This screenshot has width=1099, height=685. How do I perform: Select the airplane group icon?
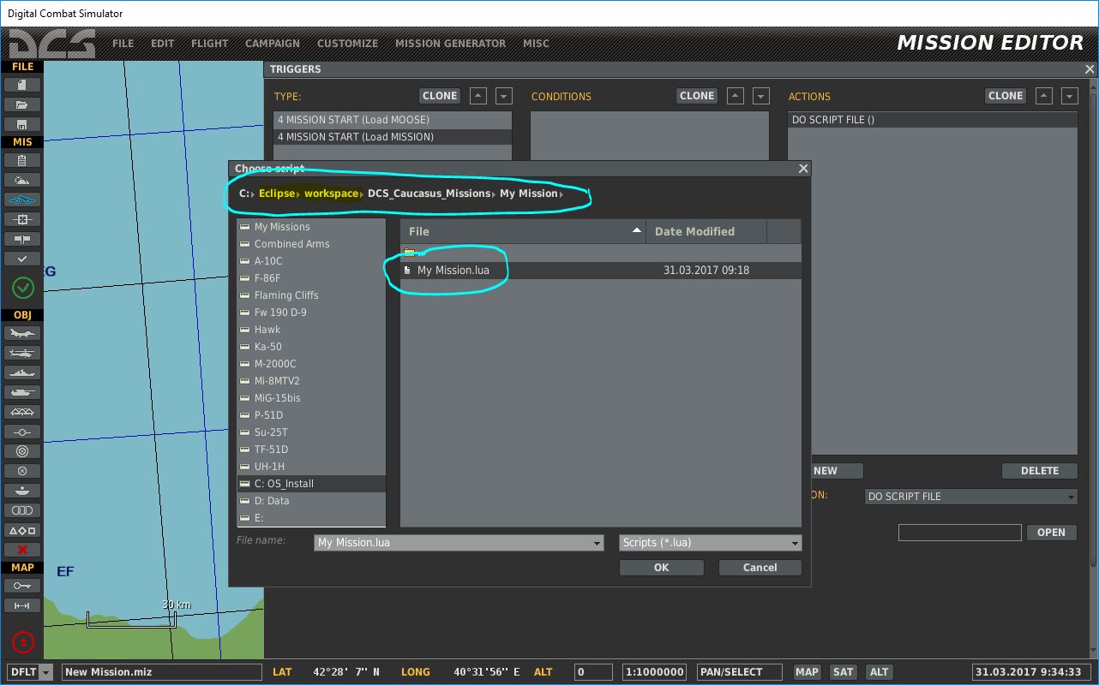point(22,333)
